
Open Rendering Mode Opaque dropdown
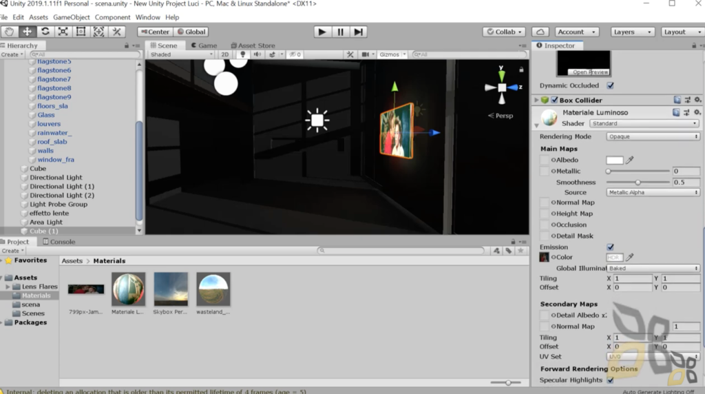pos(653,136)
